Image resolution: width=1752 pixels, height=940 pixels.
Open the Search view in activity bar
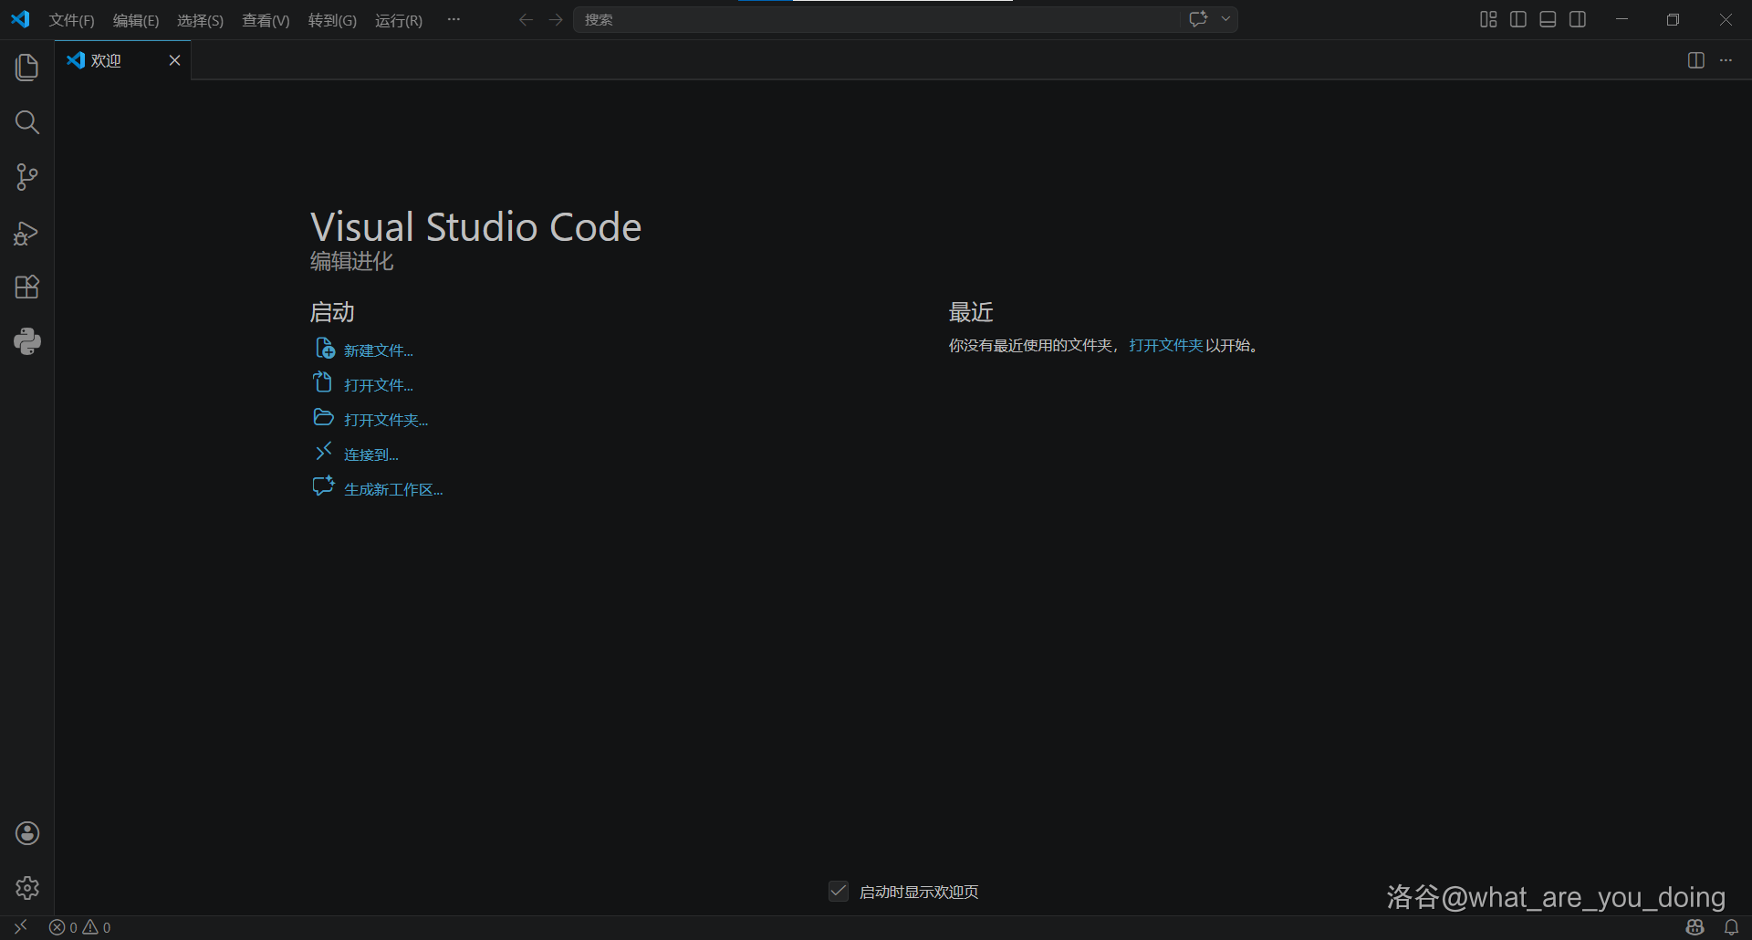point(26,122)
